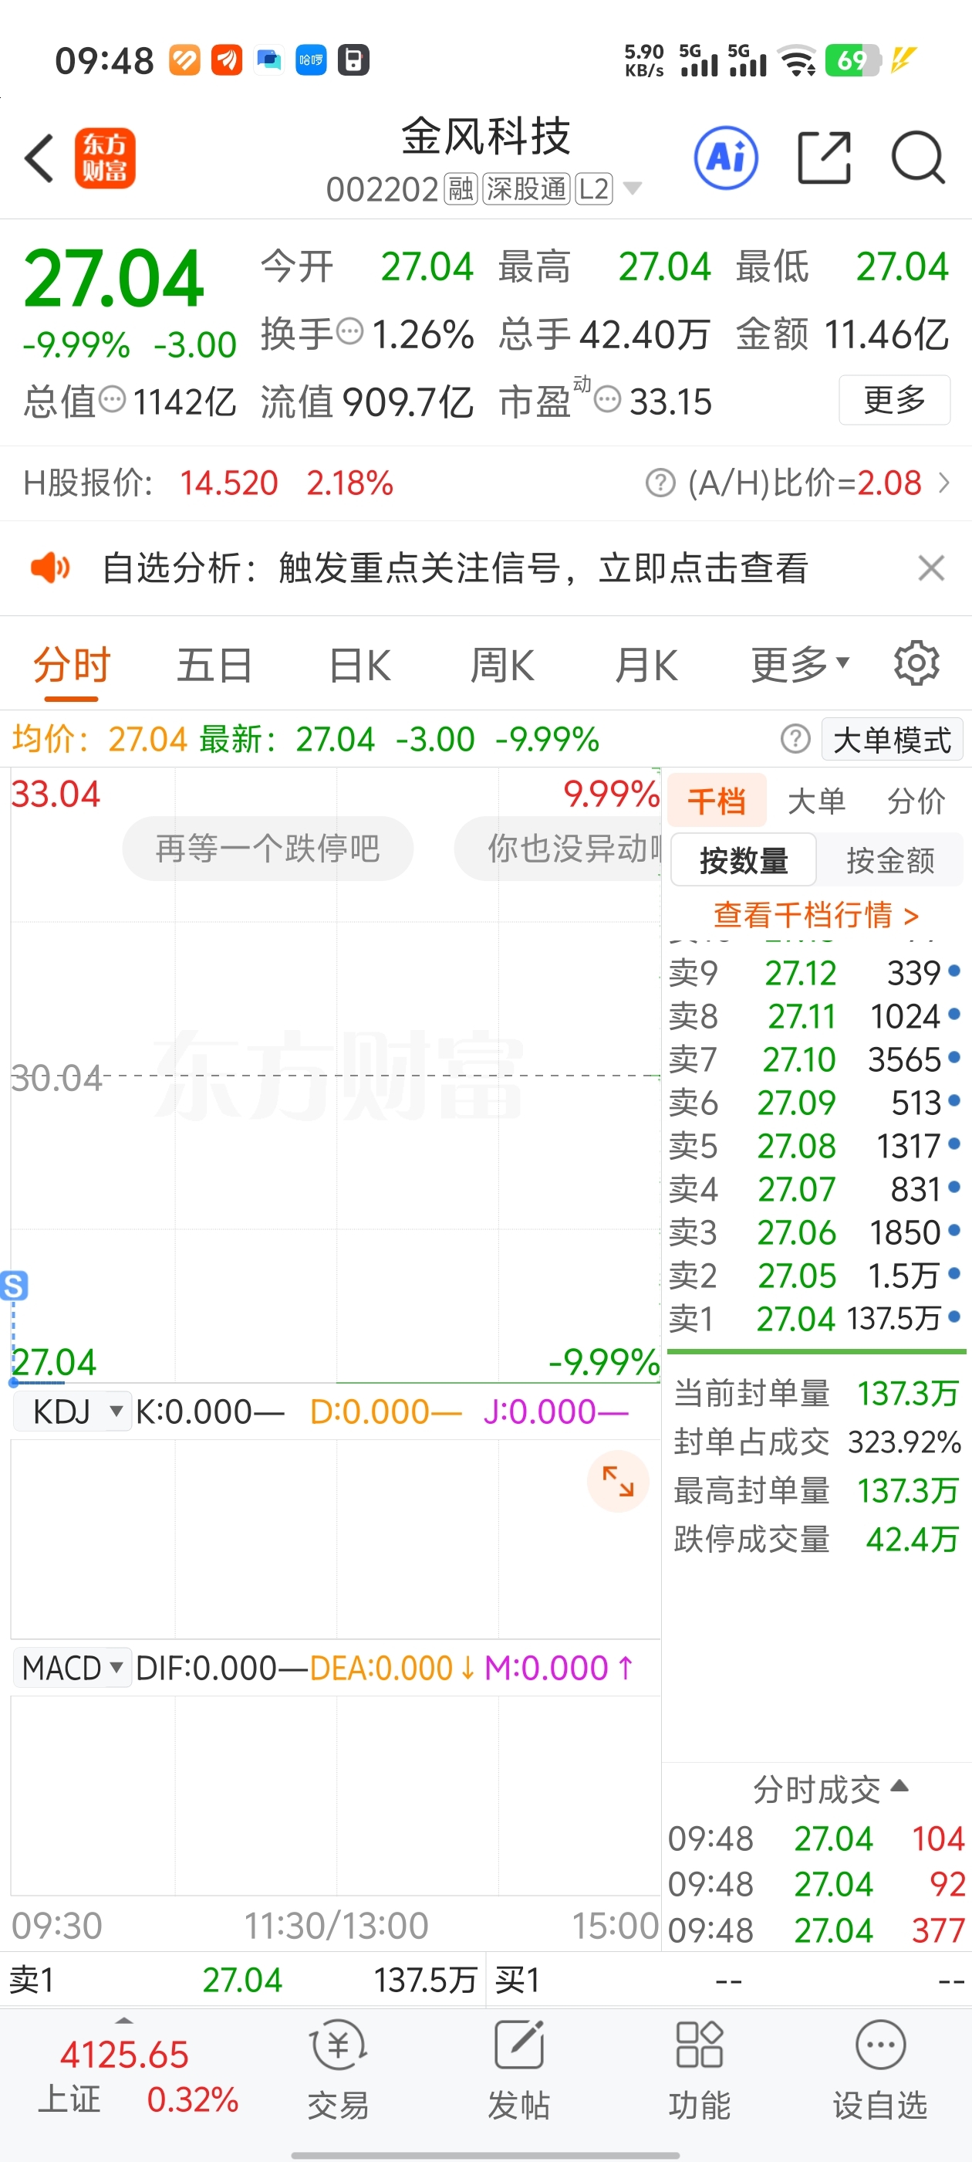
Task: Tap 更多 button in quote summary
Action: [x=894, y=399]
